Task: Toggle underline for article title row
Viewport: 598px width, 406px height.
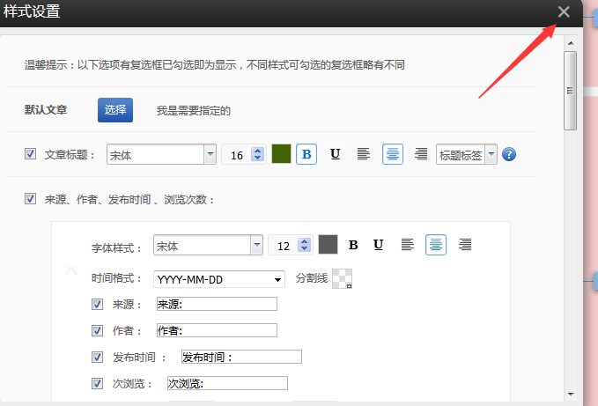Action: click(x=335, y=154)
